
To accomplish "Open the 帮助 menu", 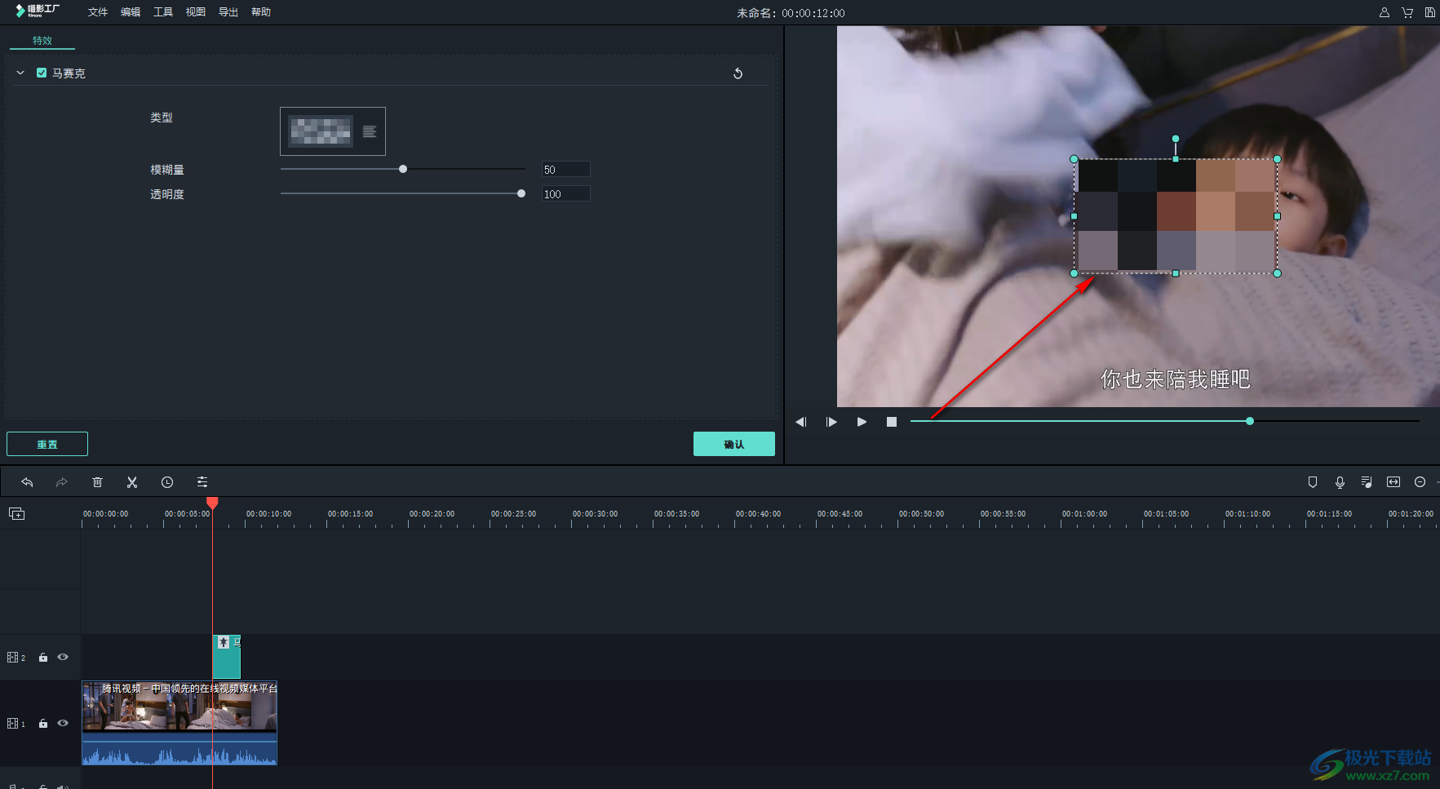I will coord(261,12).
